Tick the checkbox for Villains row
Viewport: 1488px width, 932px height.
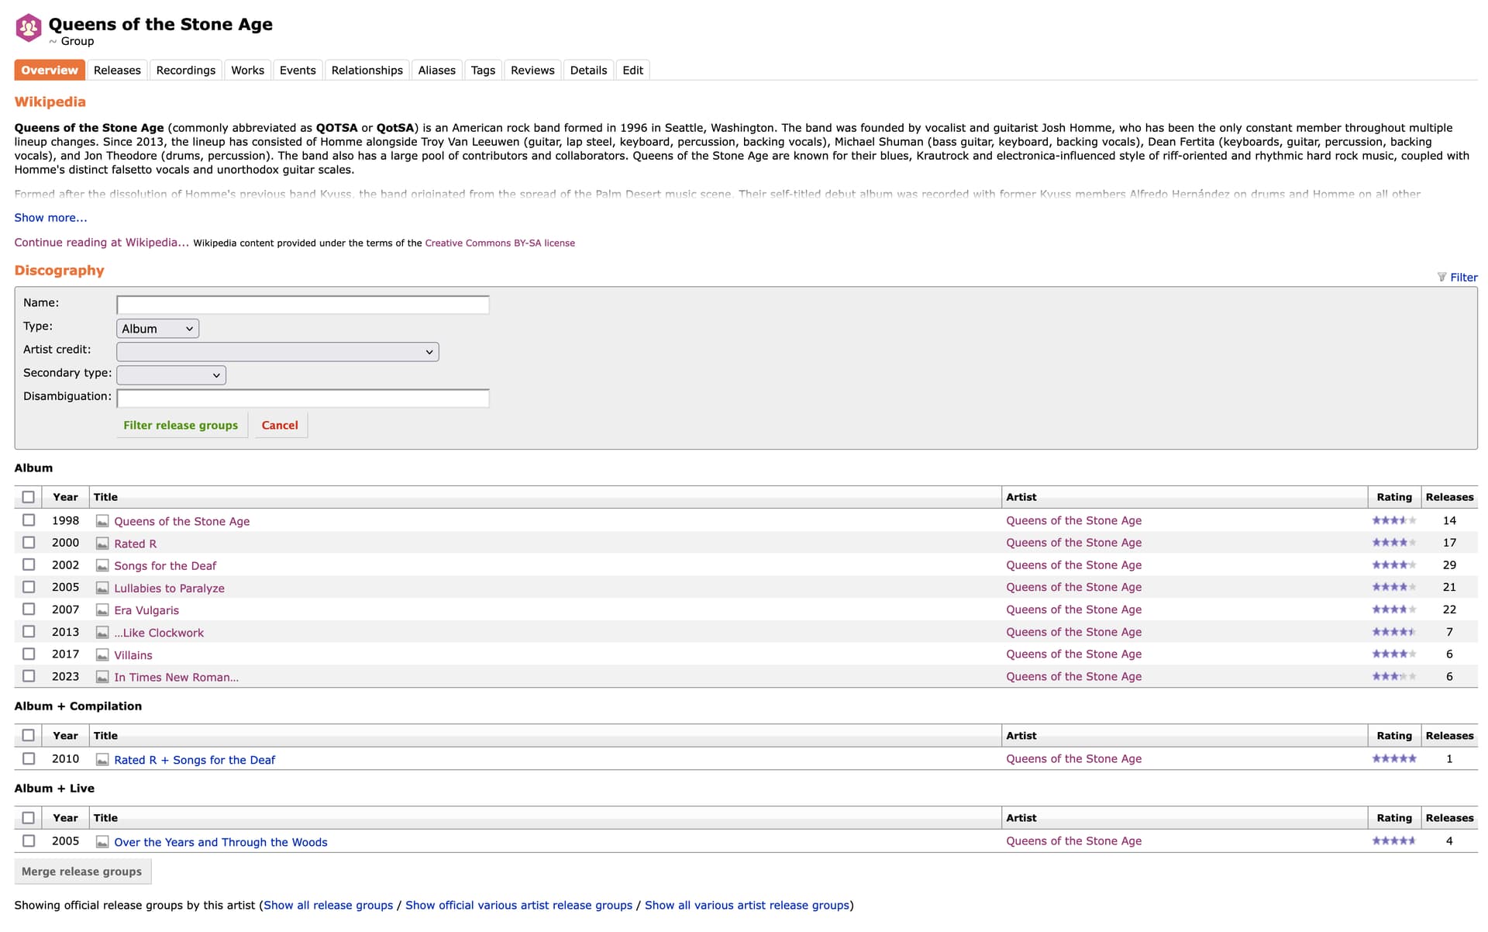click(x=29, y=654)
